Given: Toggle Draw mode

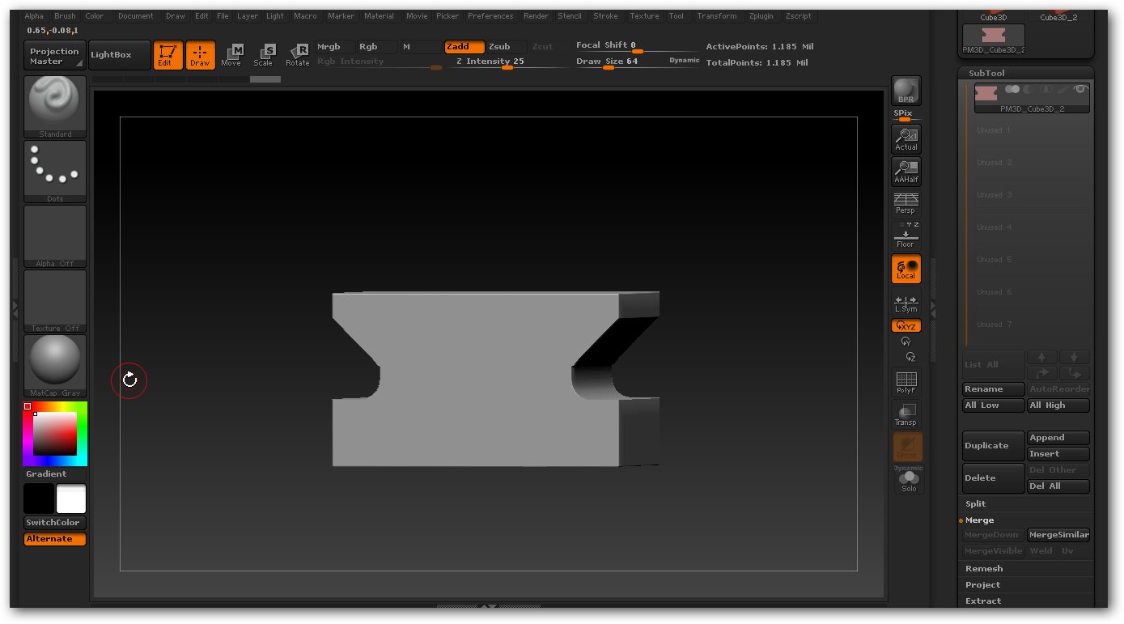Looking at the screenshot, I should pos(200,55).
